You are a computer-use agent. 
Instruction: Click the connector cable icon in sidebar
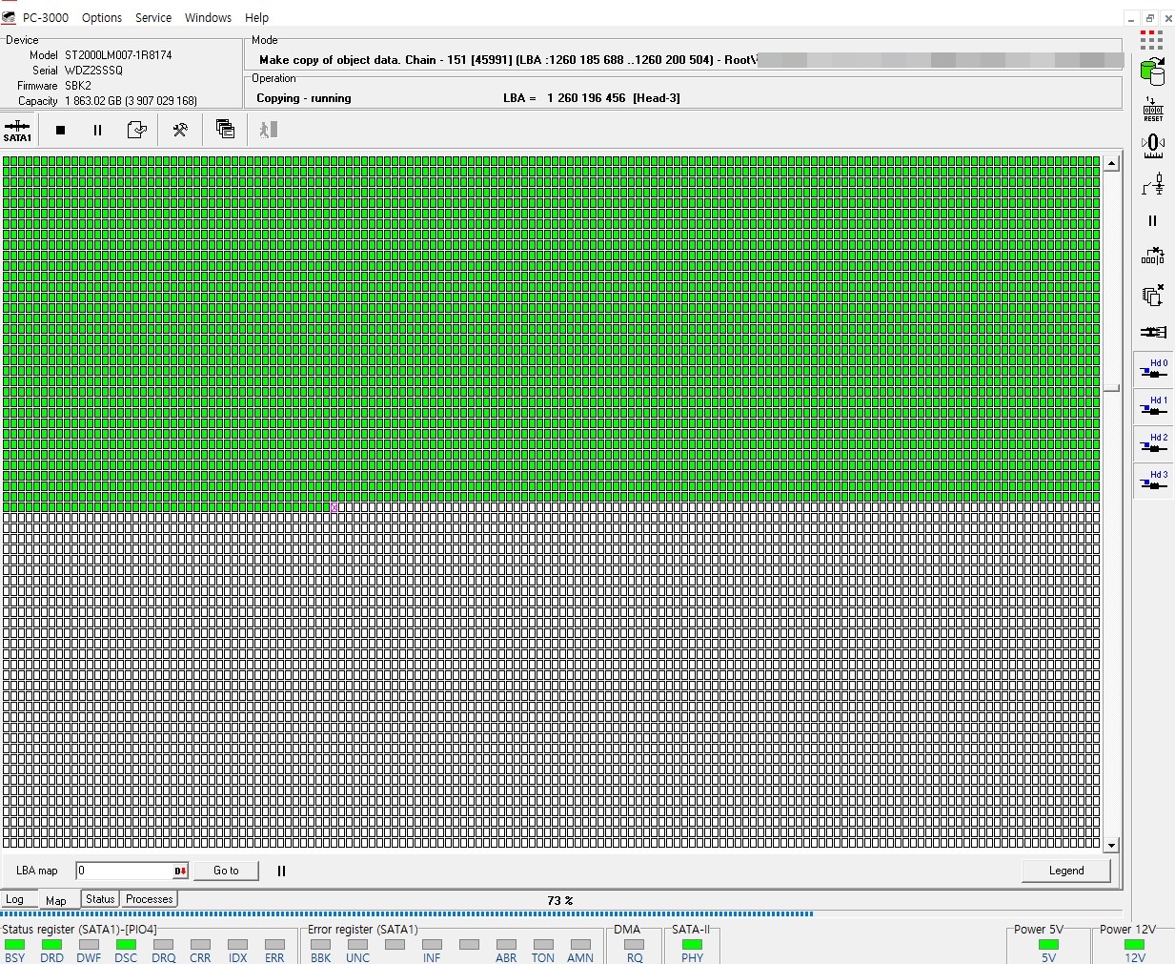1152,332
